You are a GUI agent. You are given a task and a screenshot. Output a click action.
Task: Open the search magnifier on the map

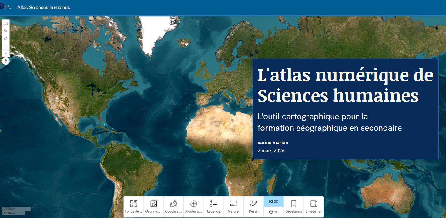6,31
